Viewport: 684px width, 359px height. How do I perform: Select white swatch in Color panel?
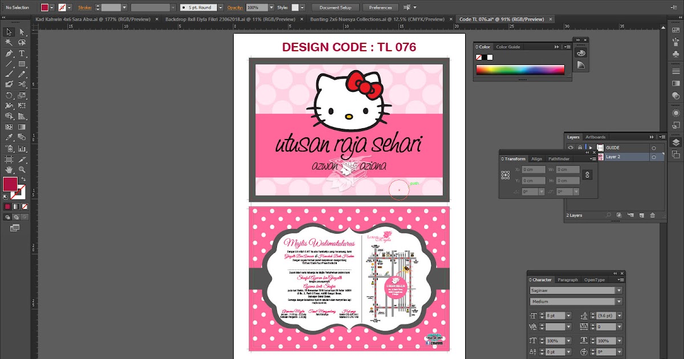pos(490,57)
